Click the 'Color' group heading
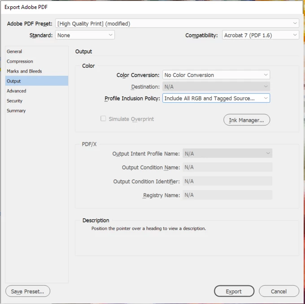 [x=88, y=66]
